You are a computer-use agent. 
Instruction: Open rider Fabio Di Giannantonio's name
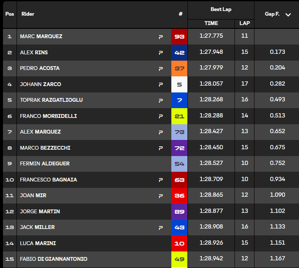(x=53, y=259)
